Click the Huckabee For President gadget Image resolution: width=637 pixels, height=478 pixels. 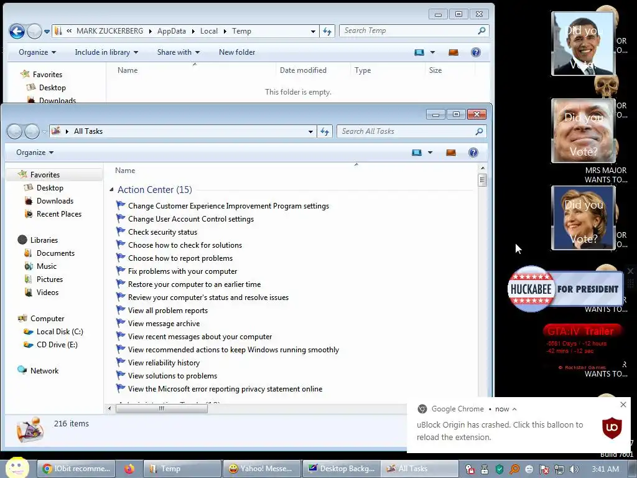[x=565, y=289]
